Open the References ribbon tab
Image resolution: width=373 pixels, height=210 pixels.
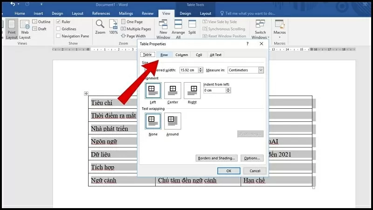101,14
